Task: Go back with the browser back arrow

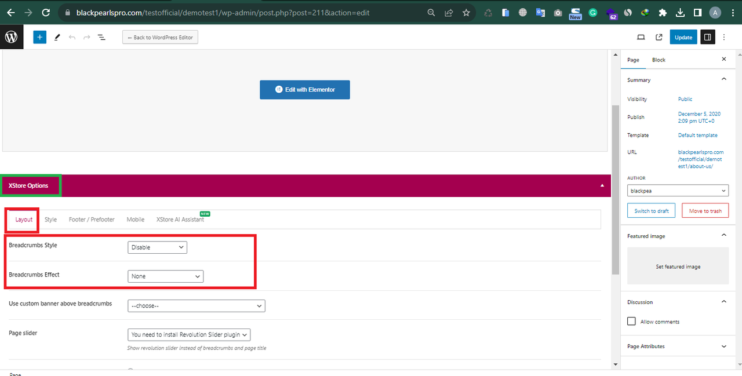Action: 11,12
